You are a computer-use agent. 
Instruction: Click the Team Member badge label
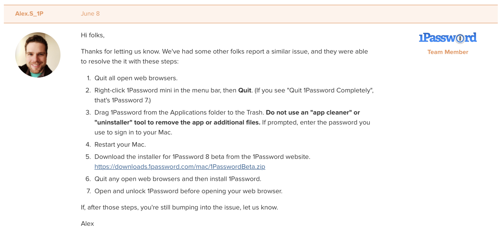pos(448,52)
